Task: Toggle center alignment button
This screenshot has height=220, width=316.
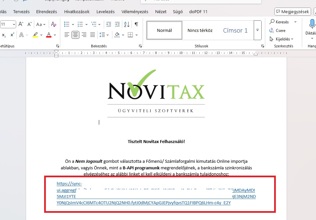Action: [75, 35]
